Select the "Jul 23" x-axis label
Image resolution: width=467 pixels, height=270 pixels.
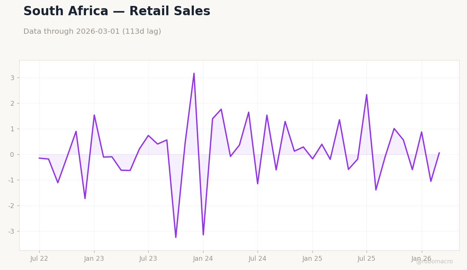coord(148,259)
